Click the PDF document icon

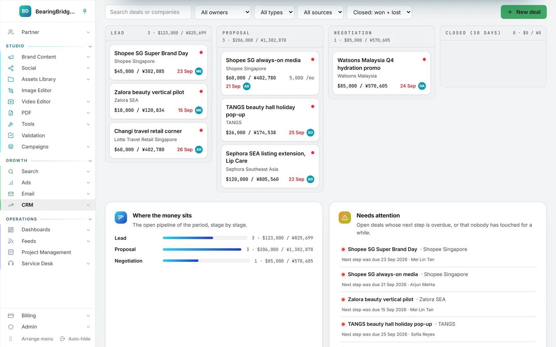click(x=11, y=113)
